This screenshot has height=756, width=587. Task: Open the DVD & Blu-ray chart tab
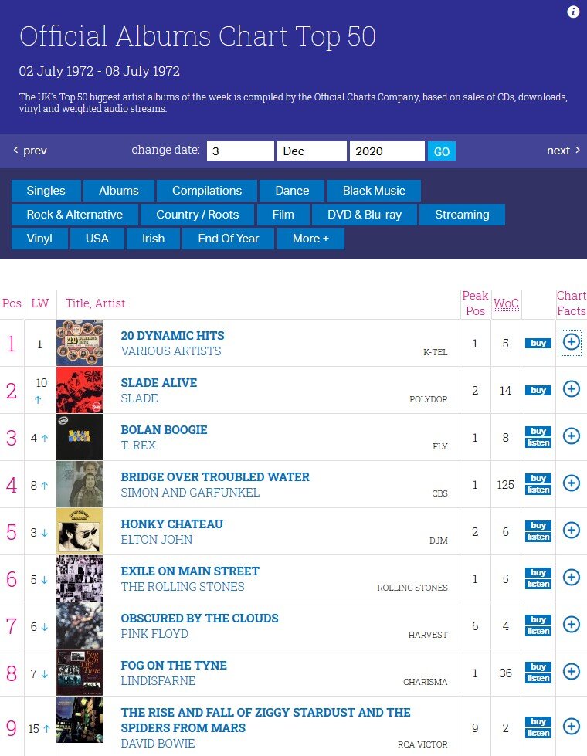[365, 215]
